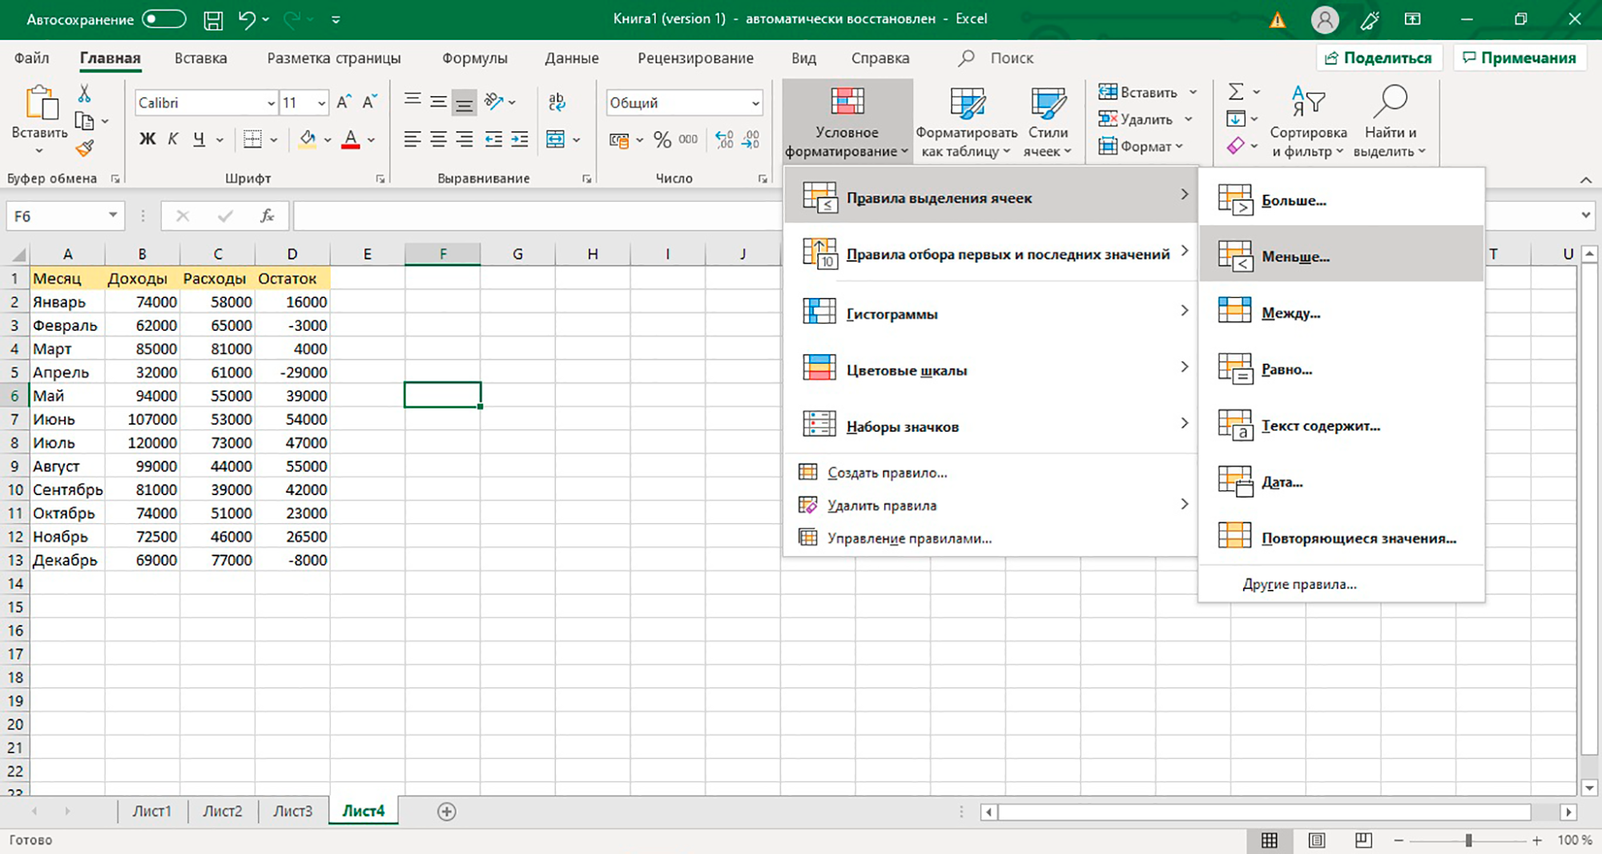Open Цветовые шкалы submenu
This screenshot has width=1602, height=854.
(991, 370)
